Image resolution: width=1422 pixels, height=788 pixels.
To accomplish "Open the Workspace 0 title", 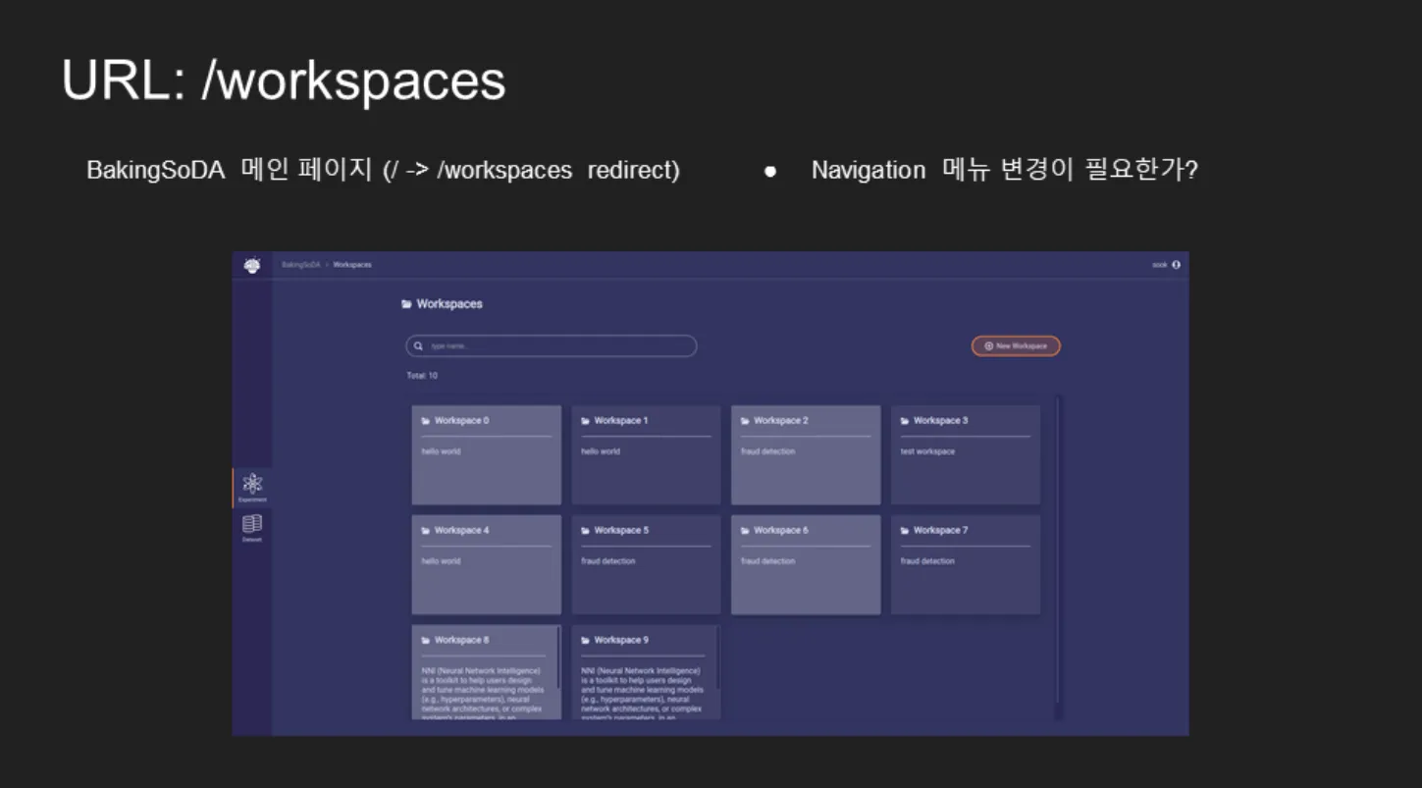I will click(461, 421).
